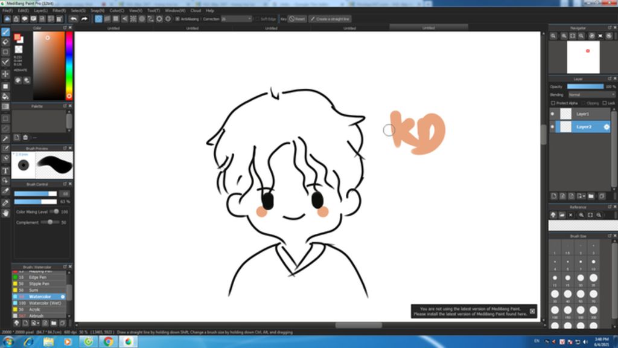Select the Text tool
The image size is (618, 348).
(x=5, y=171)
